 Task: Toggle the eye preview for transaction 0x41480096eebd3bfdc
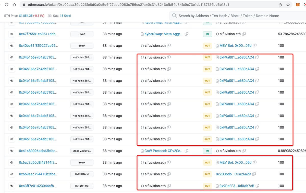coord(12,151)
